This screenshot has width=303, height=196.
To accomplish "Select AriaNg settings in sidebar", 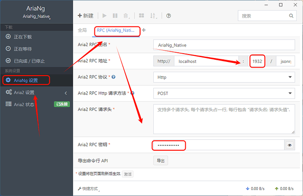I will [36, 80].
